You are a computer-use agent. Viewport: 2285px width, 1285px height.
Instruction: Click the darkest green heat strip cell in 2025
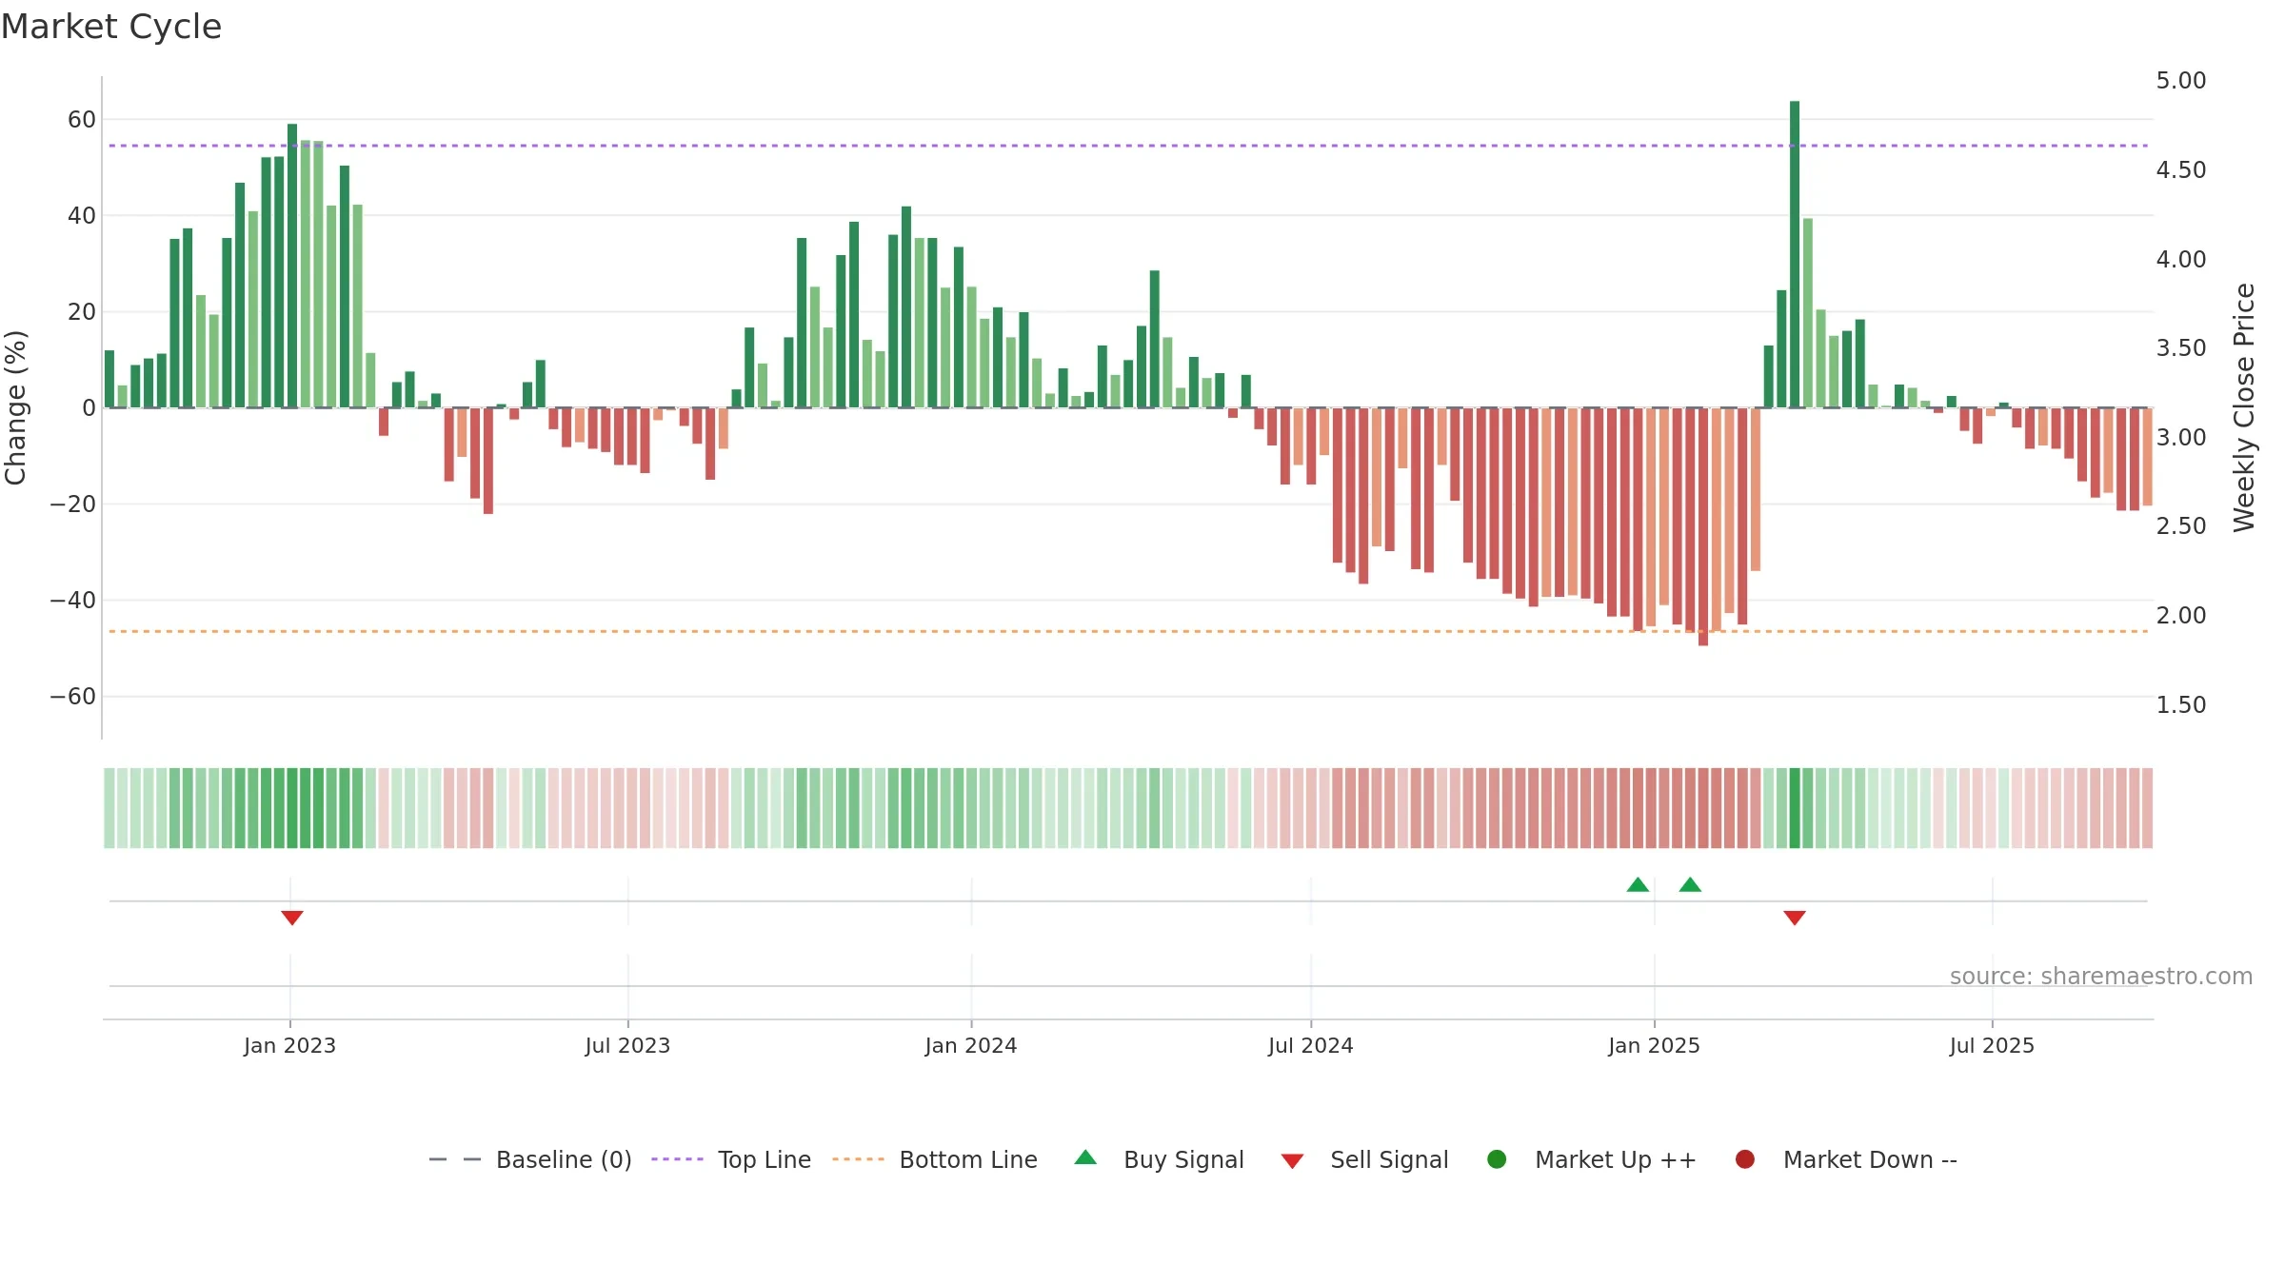[1795, 808]
